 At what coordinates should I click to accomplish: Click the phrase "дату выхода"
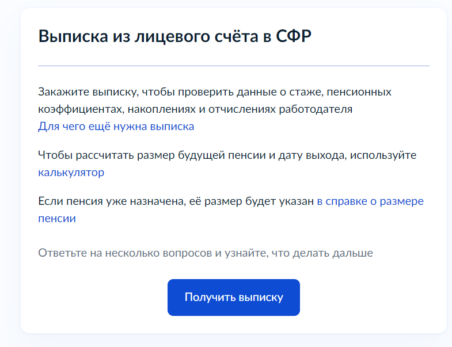312,155
